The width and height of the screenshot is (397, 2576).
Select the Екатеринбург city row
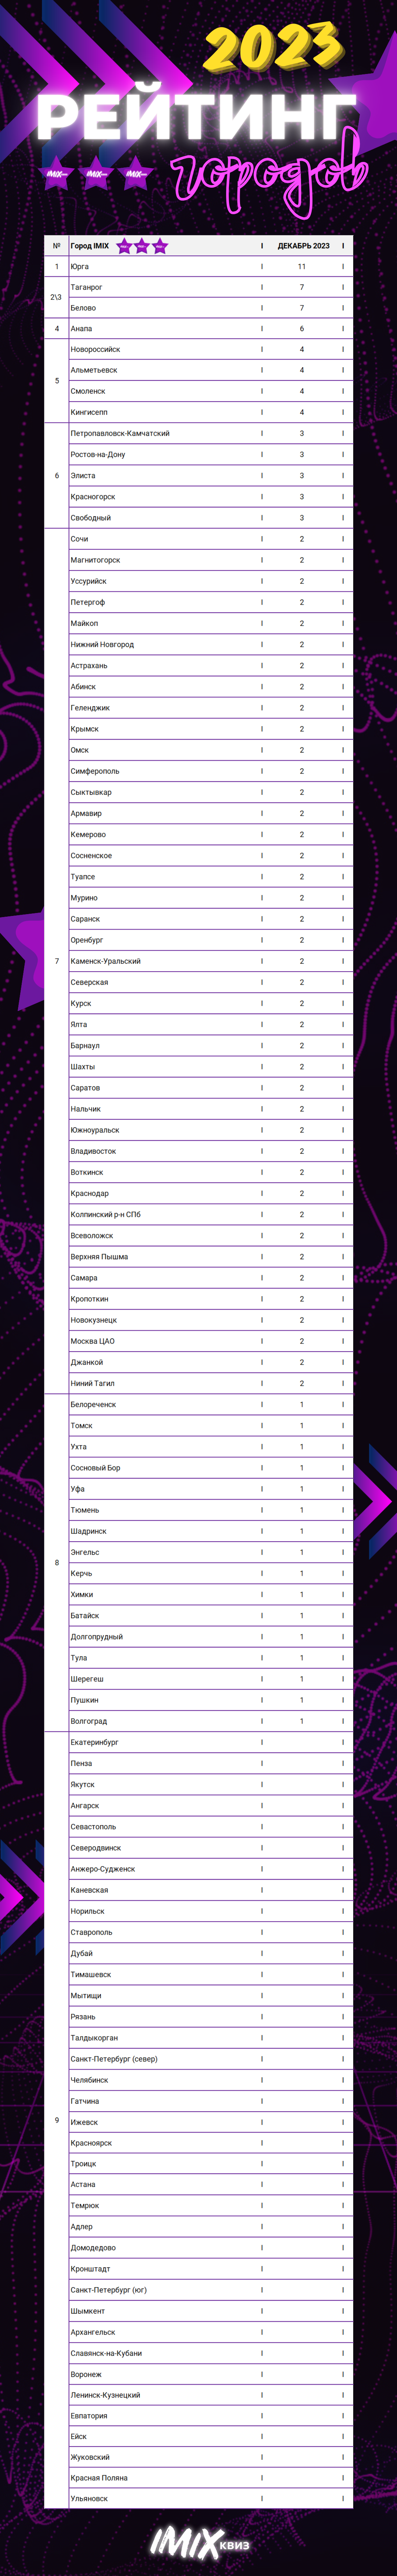[94, 1742]
